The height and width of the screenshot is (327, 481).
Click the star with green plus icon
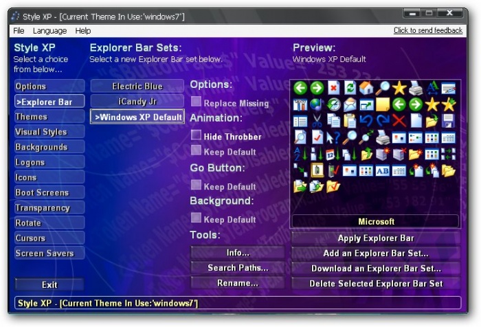click(x=449, y=104)
